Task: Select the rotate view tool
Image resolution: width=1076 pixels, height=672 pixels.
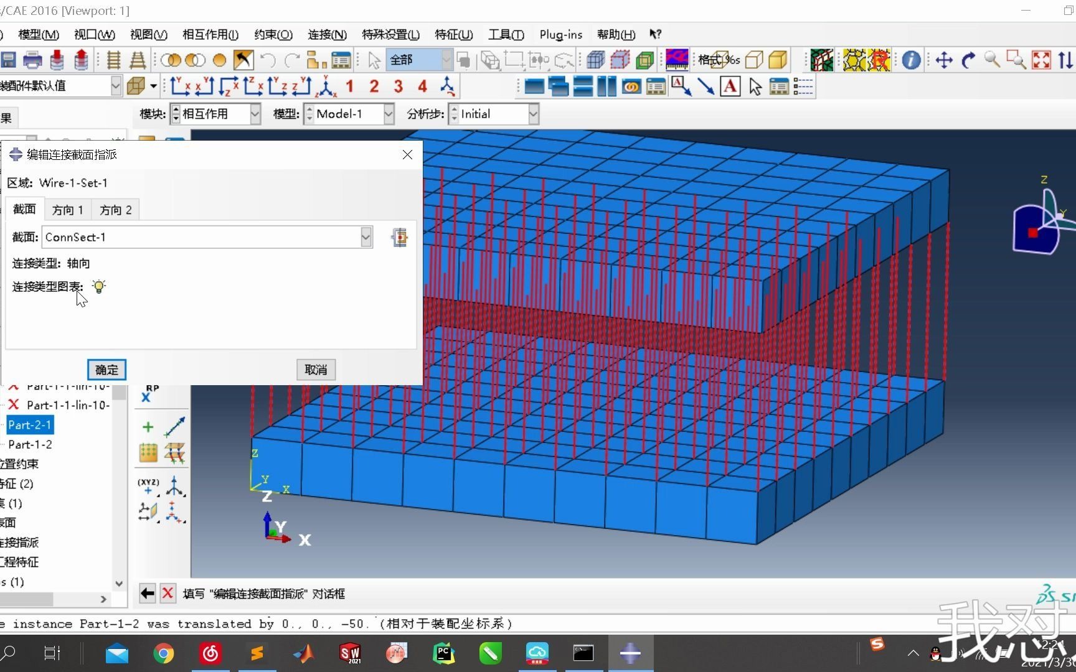Action: 968,60
